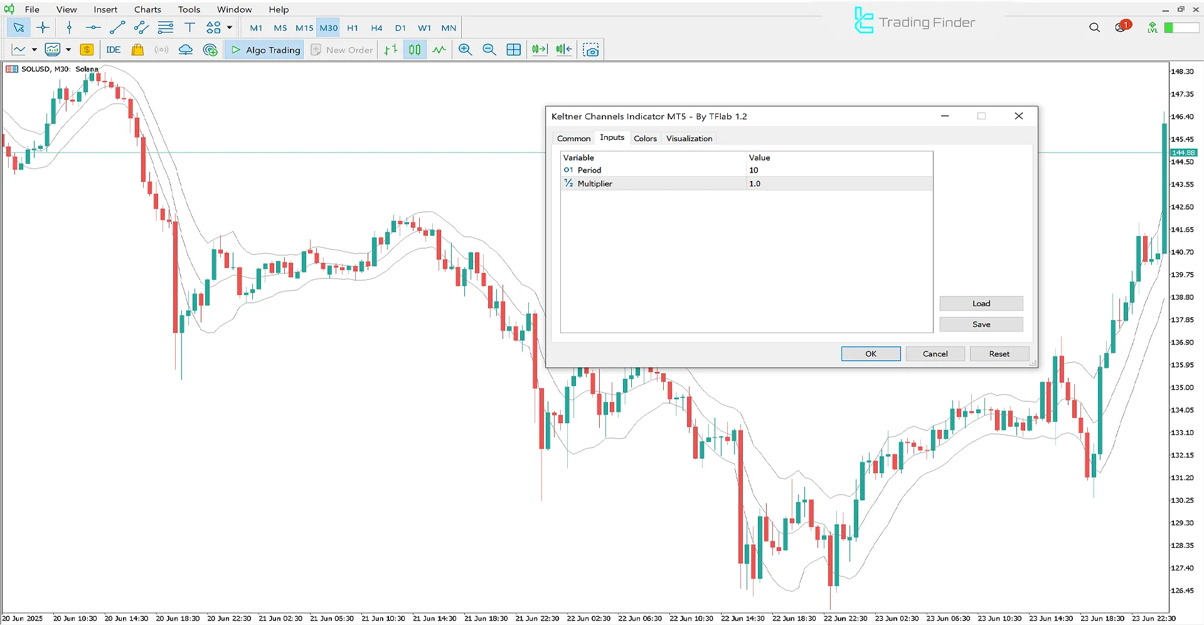Open the MetaEditor IDE
Viewport: 1204px width, 625px height.
coord(113,50)
